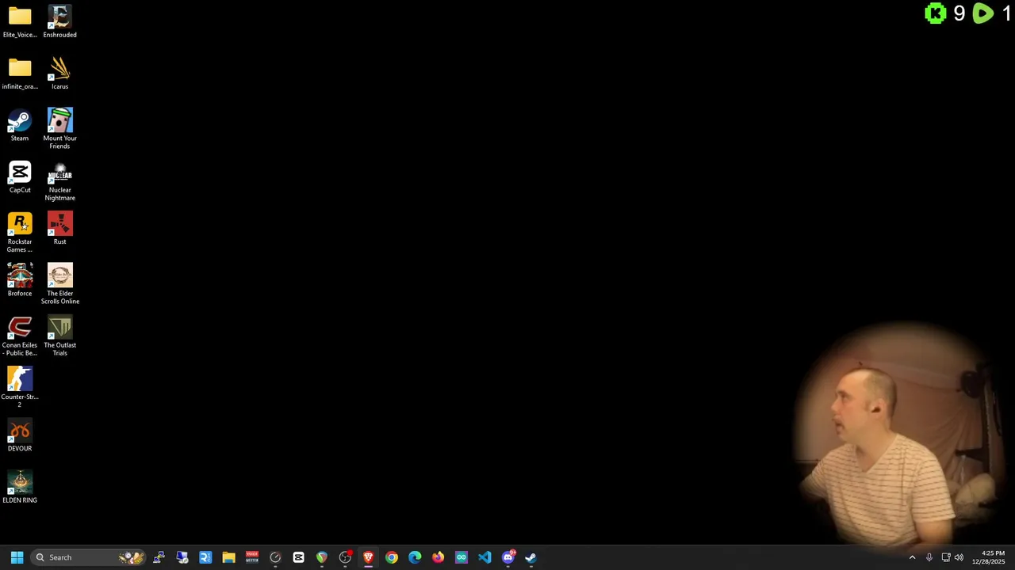The width and height of the screenshot is (1015, 570).
Task: Click the taskbar Search box
Action: click(x=89, y=557)
